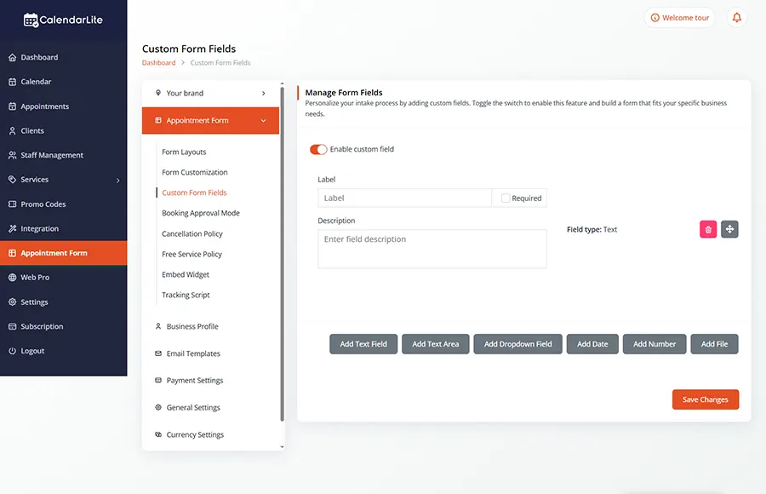Open Cancellation Policy page
Image resolution: width=766 pixels, height=494 pixels.
point(192,233)
